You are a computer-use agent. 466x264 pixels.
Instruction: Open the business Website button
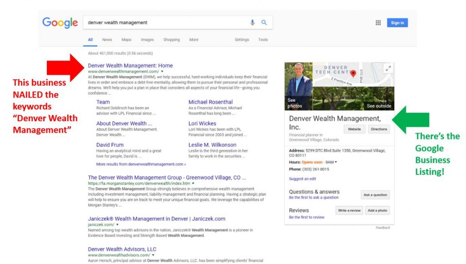coord(354,129)
